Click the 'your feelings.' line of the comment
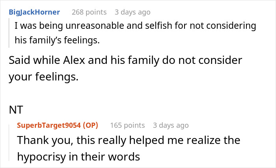Image resolution: width=276 pixels, height=168 pixels. (43, 77)
